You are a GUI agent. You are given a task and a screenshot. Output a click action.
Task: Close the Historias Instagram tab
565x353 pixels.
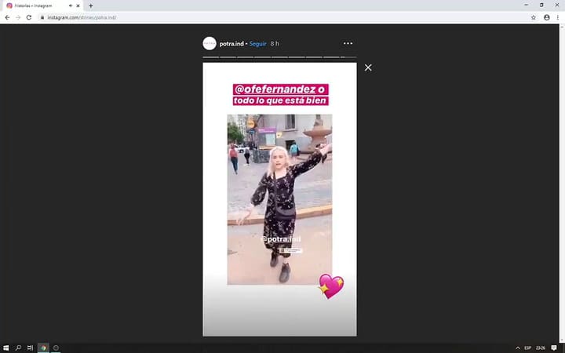pyautogui.click(x=78, y=5)
